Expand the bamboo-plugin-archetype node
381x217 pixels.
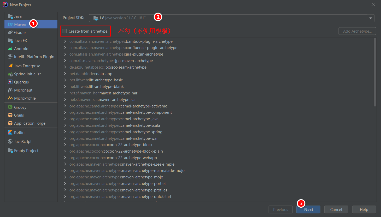(x=65, y=41)
